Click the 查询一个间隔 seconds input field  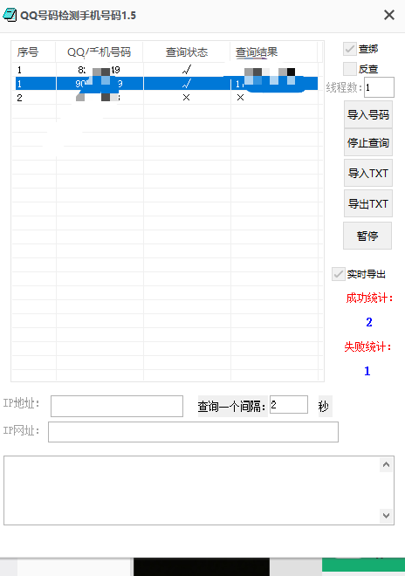click(x=289, y=404)
